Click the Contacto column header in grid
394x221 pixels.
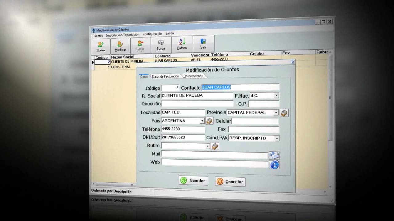(x=172, y=56)
